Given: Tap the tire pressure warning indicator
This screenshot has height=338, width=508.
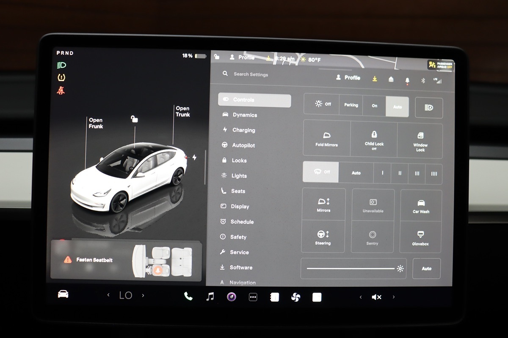Looking at the screenshot, I should tap(61, 78).
